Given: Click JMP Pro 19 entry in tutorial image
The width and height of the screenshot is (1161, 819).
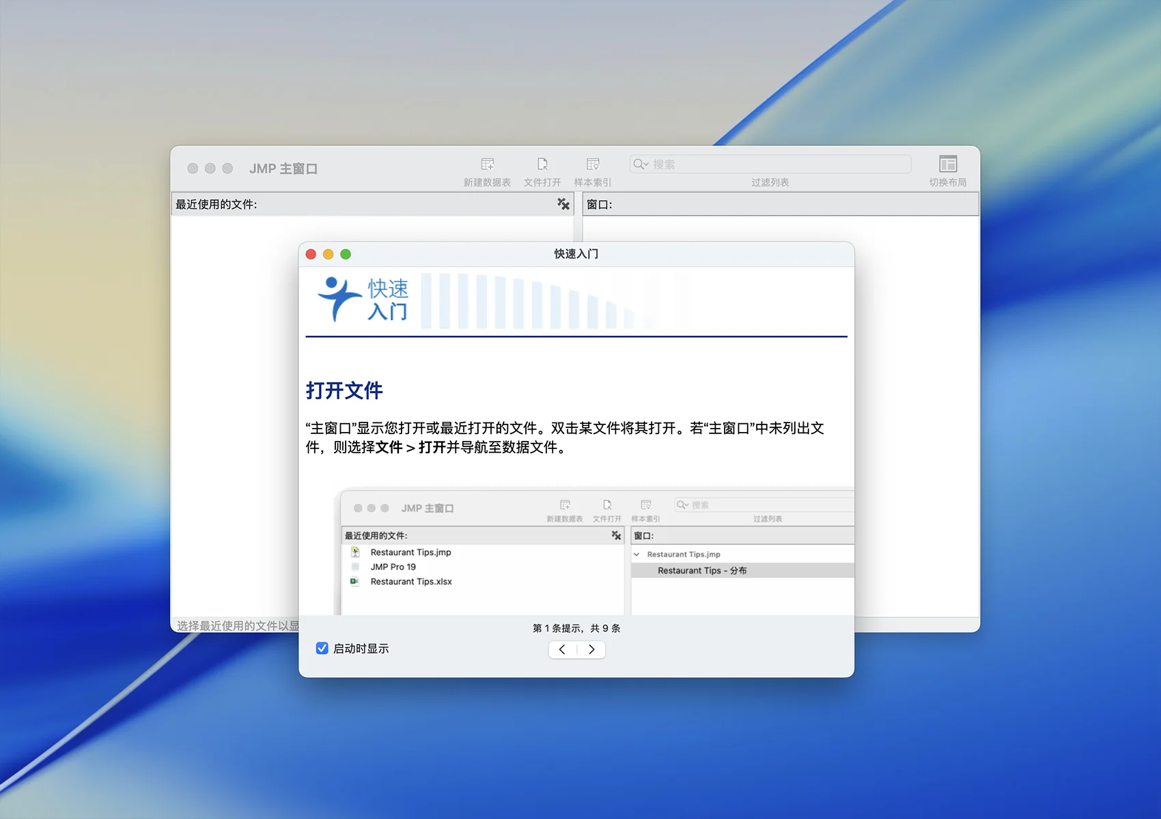Looking at the screenshot, I should point(393,566).
